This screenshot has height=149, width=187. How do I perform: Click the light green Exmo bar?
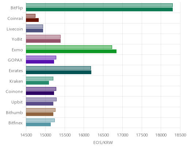tap(69, 47)
